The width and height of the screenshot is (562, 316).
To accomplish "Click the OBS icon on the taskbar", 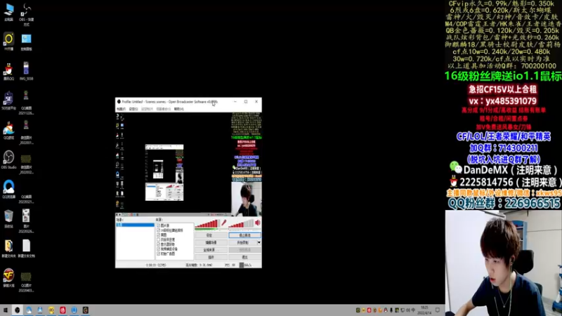I will pyautogui.click(x=17, y=310).
